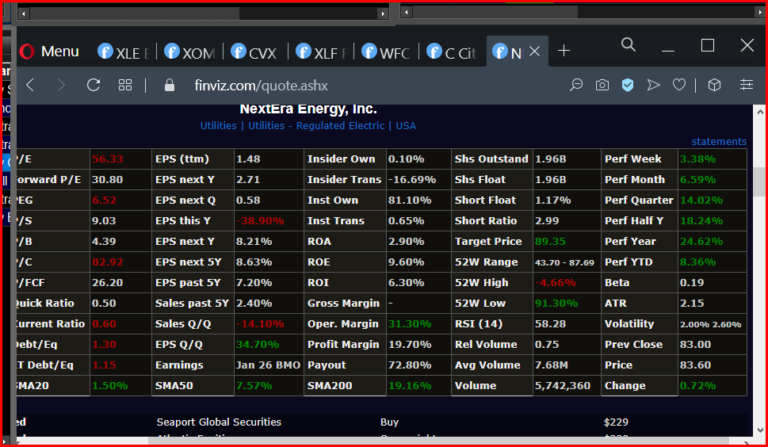Click the browser reload icon
The width and height of the screenshot is (768, 447).
pos(94,85)
